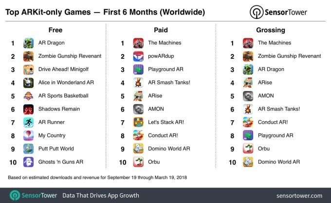This screenshot has width=331, height=203.
Task: Click the Ghosts 'n Guns AR icon
Action: (x=28, y=162)
